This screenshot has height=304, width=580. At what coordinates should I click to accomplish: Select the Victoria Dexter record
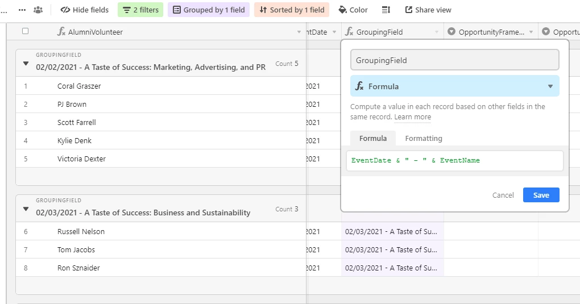tap(81, 159)
